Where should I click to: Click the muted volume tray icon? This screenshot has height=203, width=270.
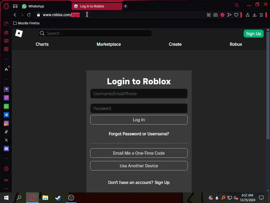click(236, 198)
